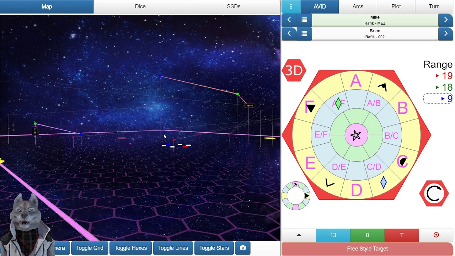Click the blue 13 button

pos(333,235)
